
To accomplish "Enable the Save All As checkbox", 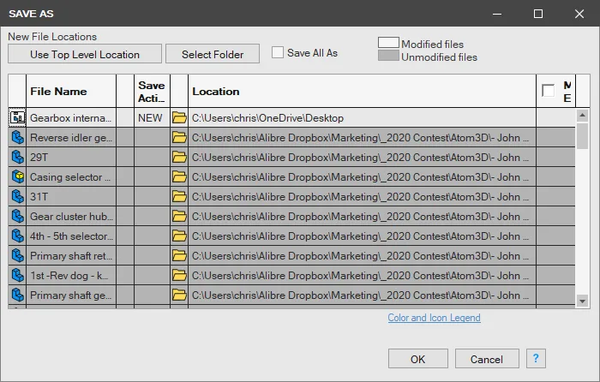I will (278, 52).
